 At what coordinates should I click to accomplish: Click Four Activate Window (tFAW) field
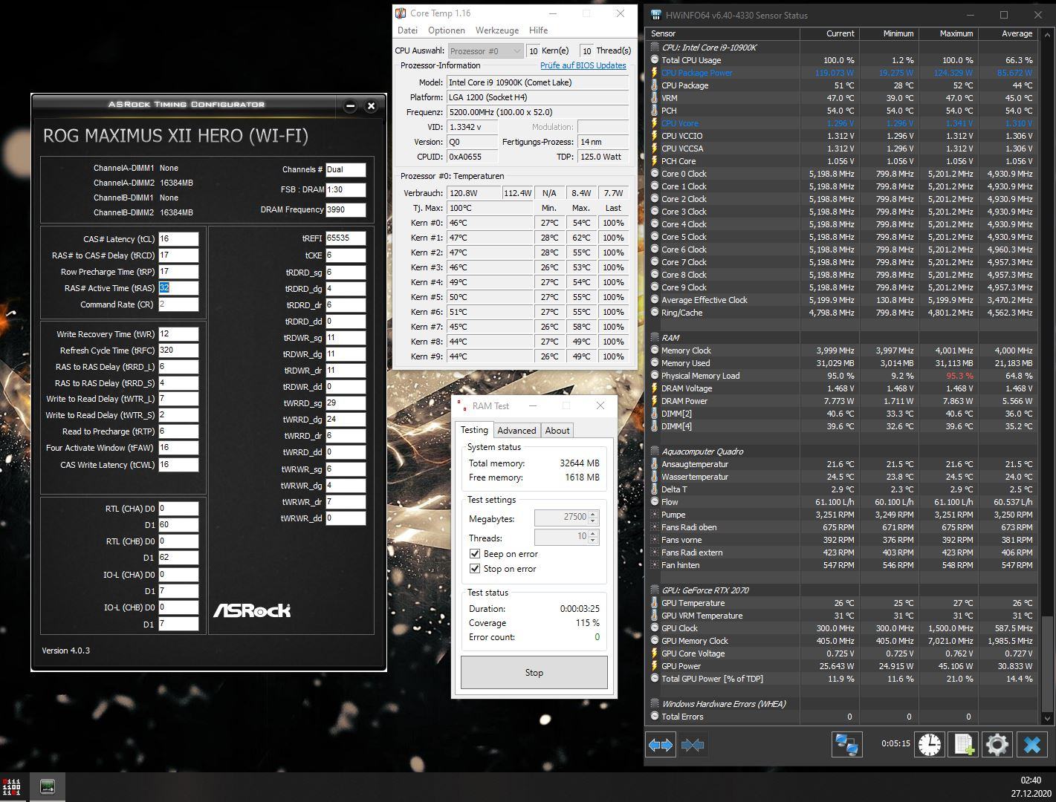pyautogui.click(x=178, y=448)
